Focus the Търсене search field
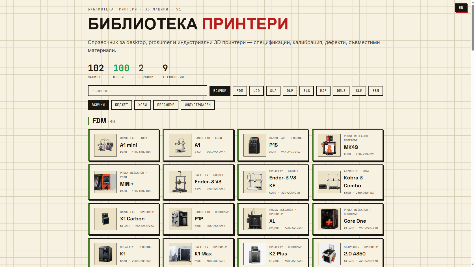 [x=147, y=91]
